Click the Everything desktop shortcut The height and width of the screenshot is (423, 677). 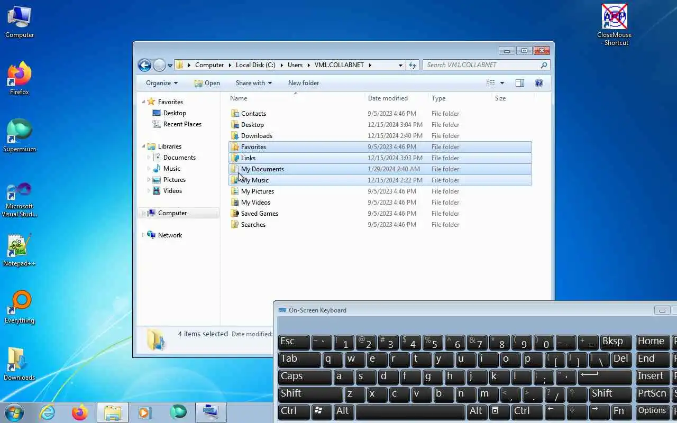20,307
